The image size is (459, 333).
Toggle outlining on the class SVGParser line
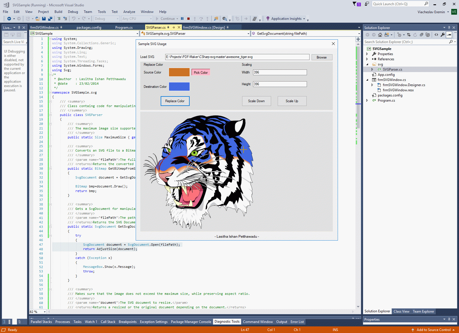tap(50, 115)
